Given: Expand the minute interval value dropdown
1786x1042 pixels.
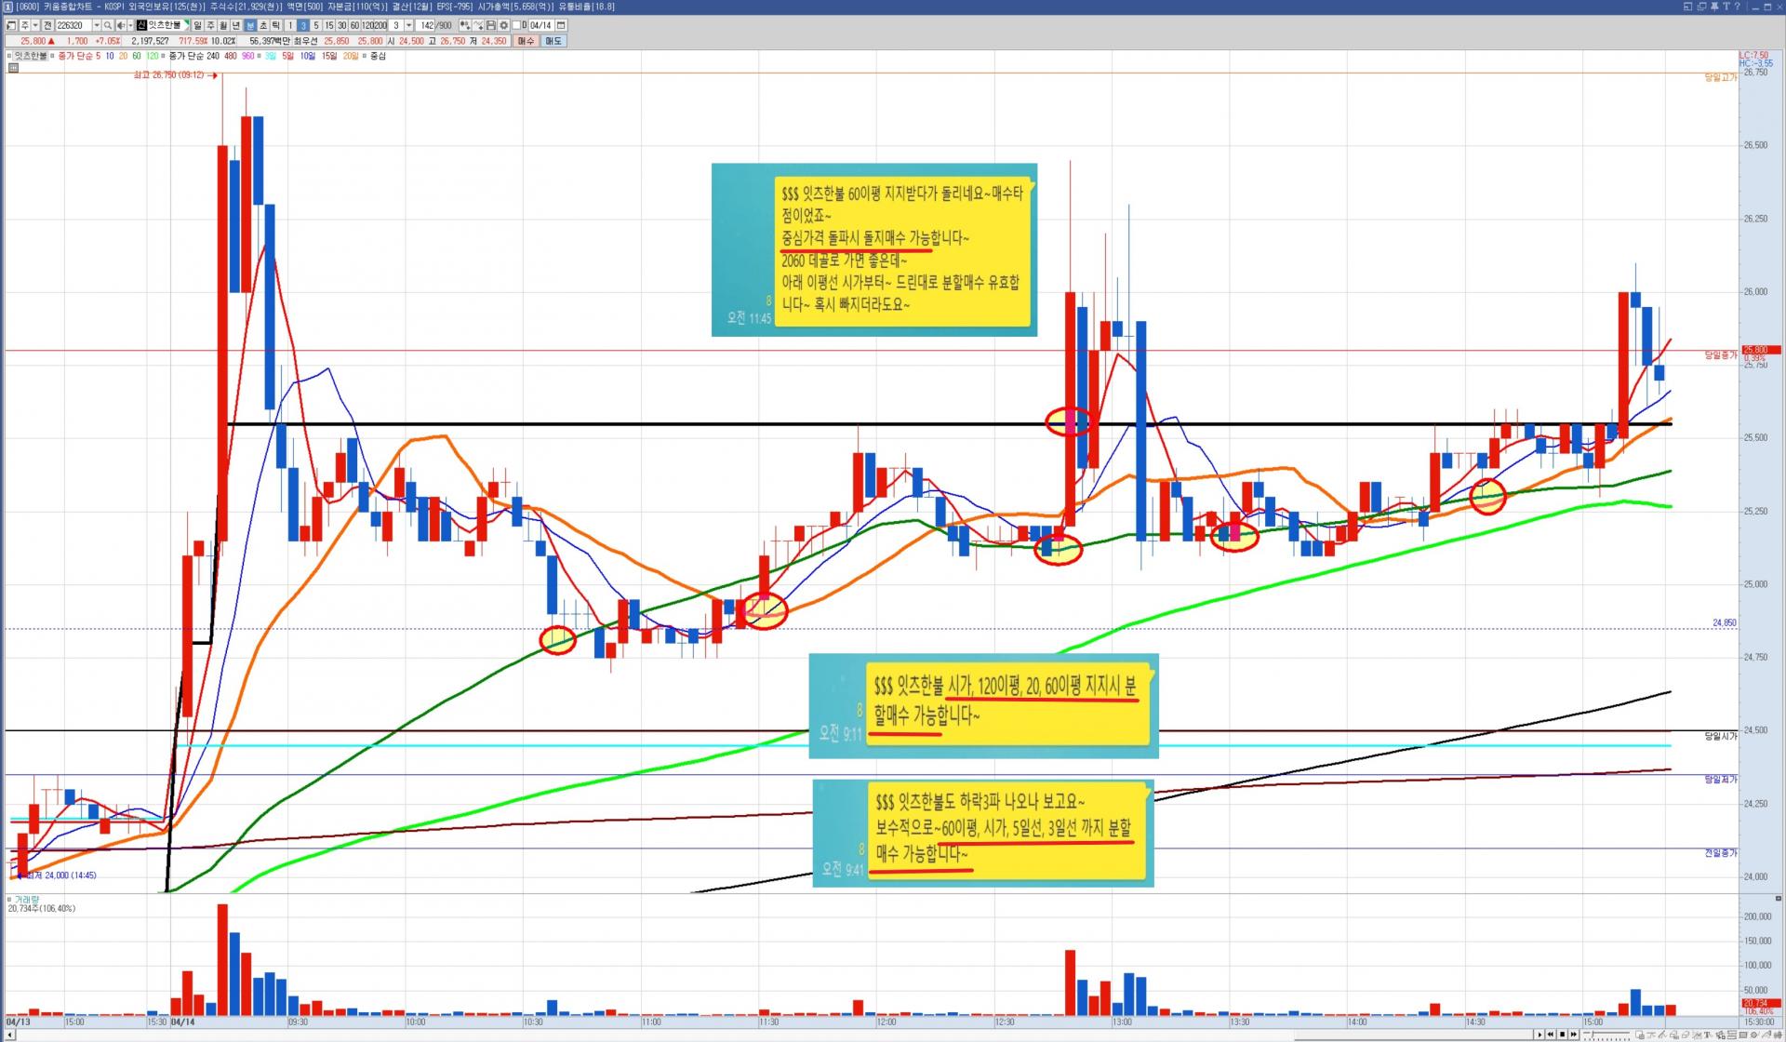Looking at the screenshot, I should (x=408, y=25).
